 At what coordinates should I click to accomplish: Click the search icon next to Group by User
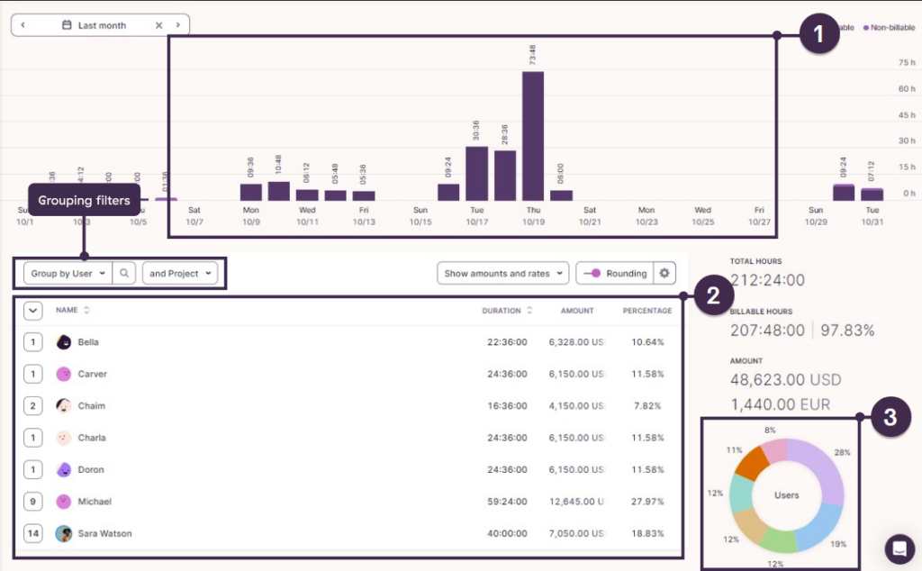point(124,272)
